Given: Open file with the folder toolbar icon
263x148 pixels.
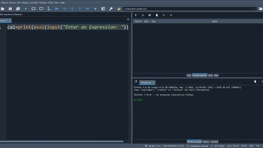Looking at the screenshot, I should tap(2, 9).
